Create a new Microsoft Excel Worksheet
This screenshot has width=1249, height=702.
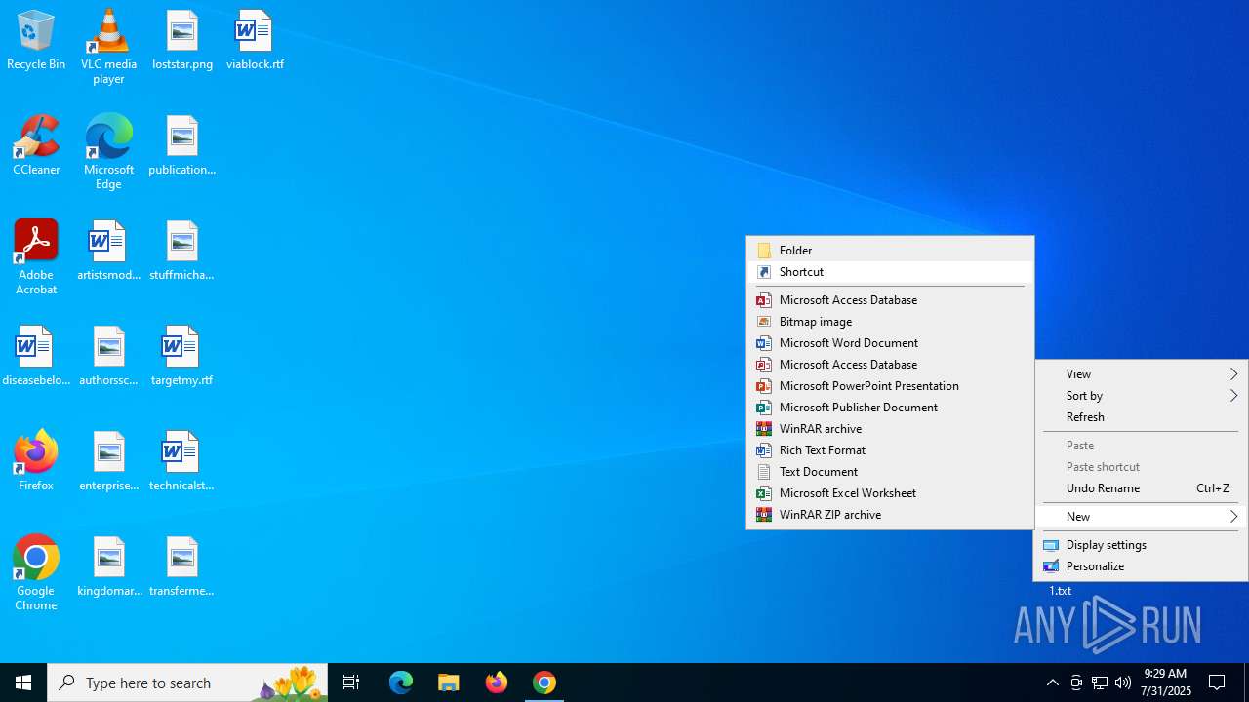890,493
